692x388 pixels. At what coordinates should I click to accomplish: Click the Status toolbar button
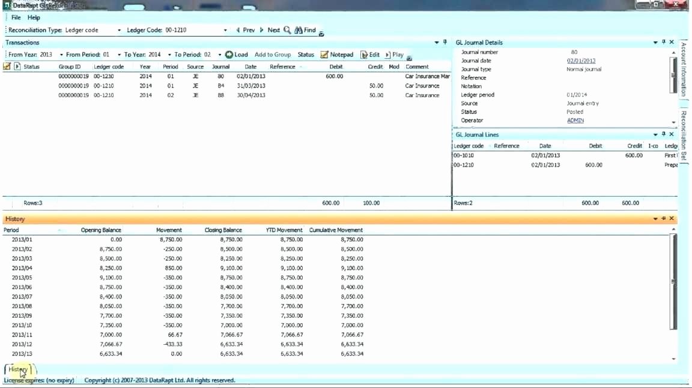point(306,55)
